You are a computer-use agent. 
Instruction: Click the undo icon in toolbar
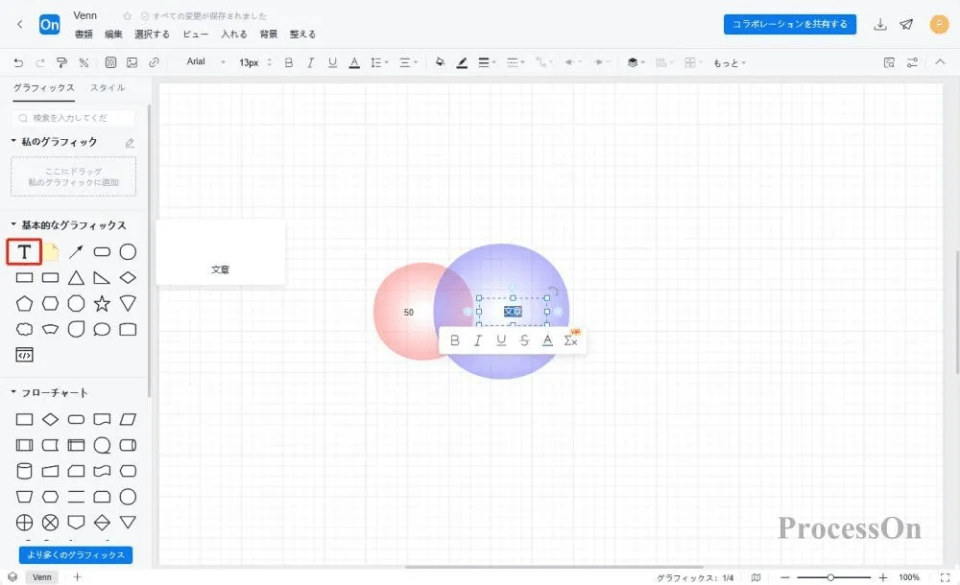click(x=18, y=61)
